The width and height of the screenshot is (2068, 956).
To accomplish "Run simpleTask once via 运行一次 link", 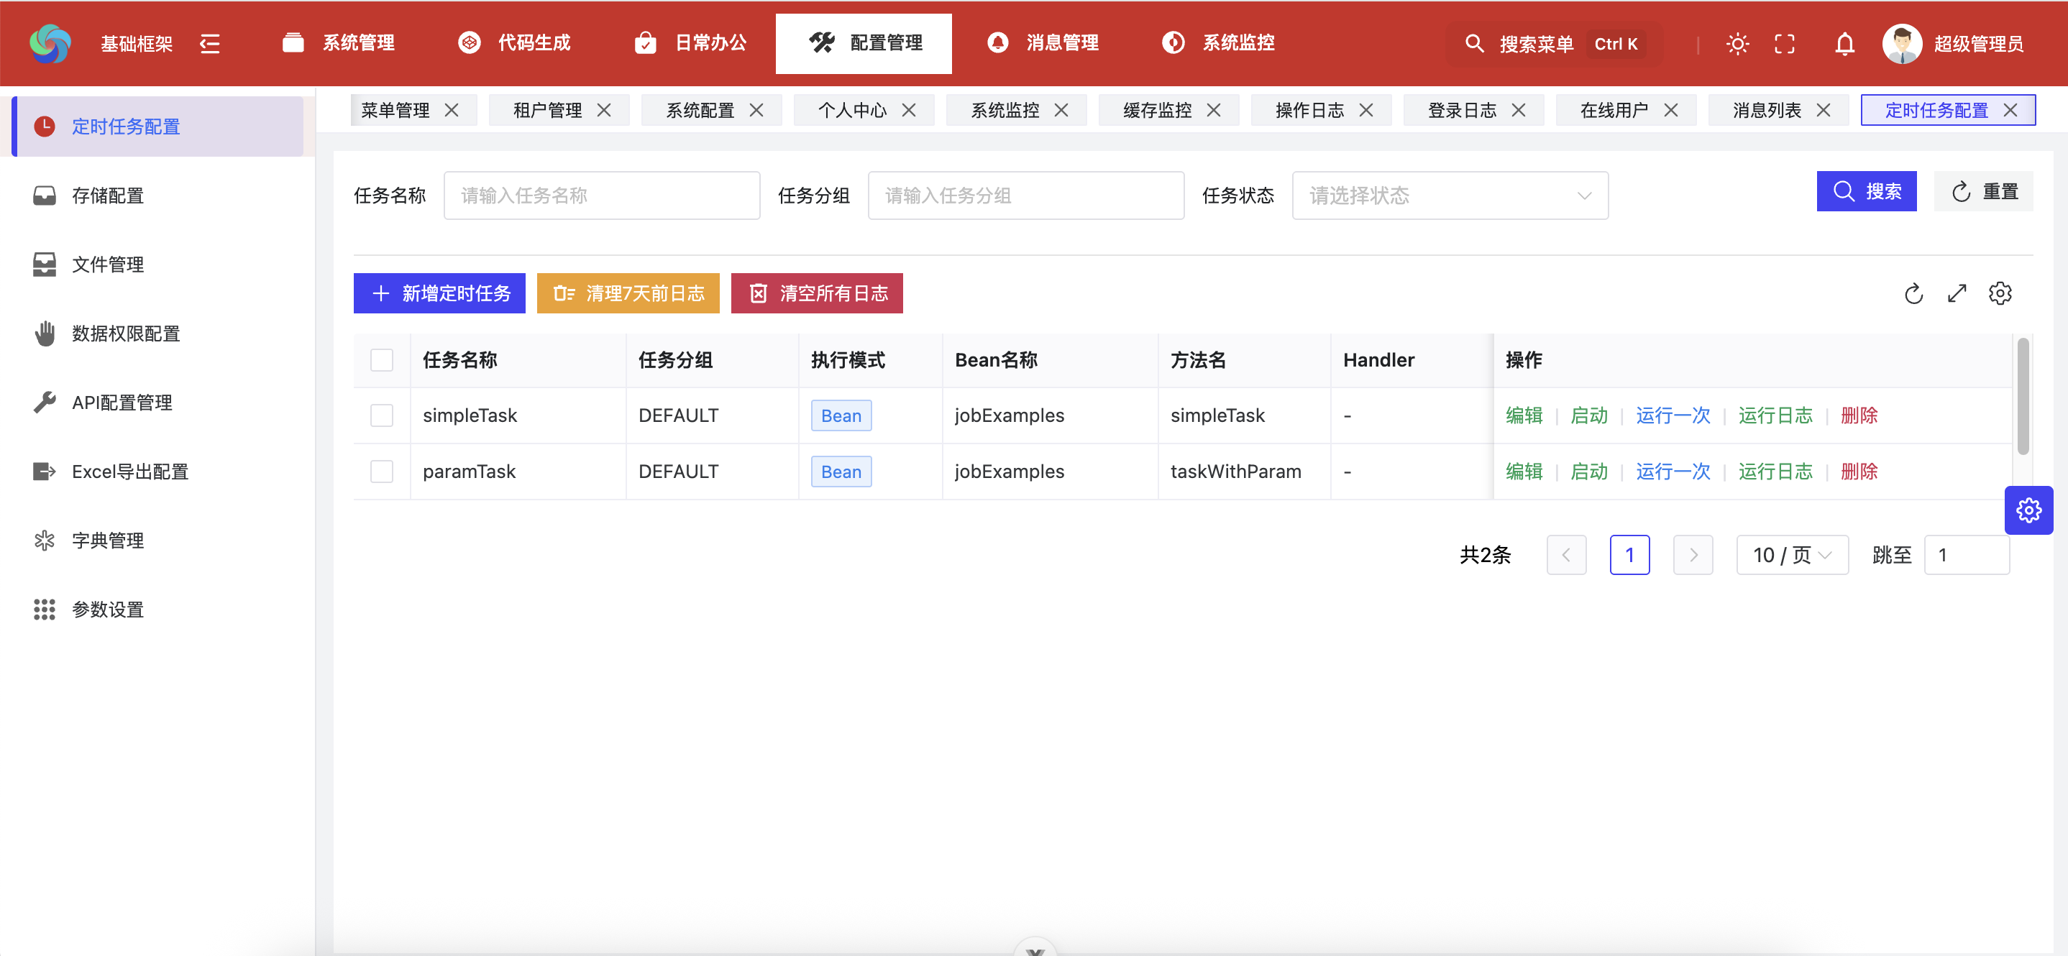I will [x=1673, y=415].
